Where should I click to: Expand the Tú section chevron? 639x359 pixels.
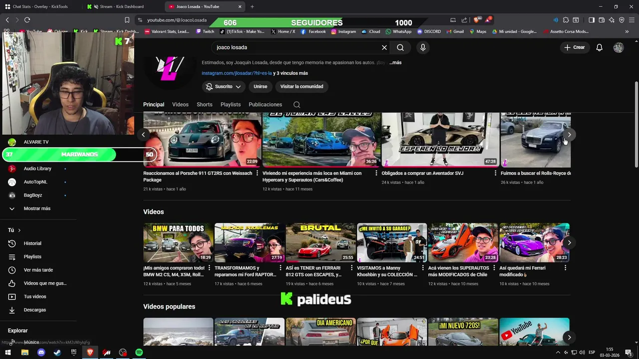coord(19,230)
